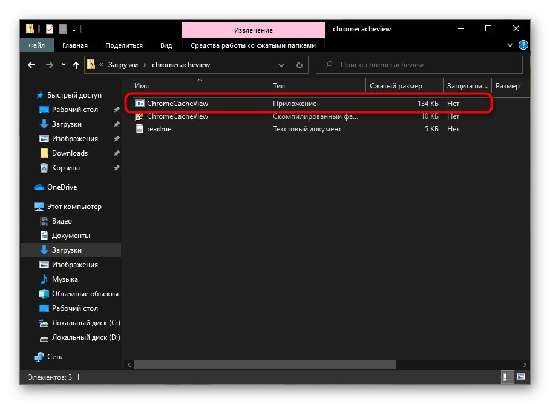Screen dimensions: 550x404
Task: Open Customize Quick Access Toolbar dropdown
Action: pos(74,30)
